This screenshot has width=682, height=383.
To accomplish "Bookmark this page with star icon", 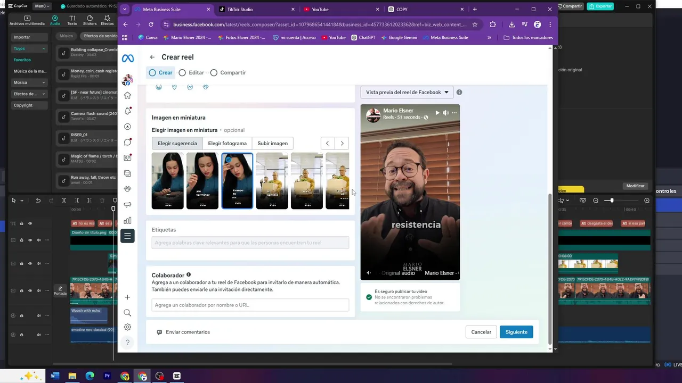I will [475, 24].
